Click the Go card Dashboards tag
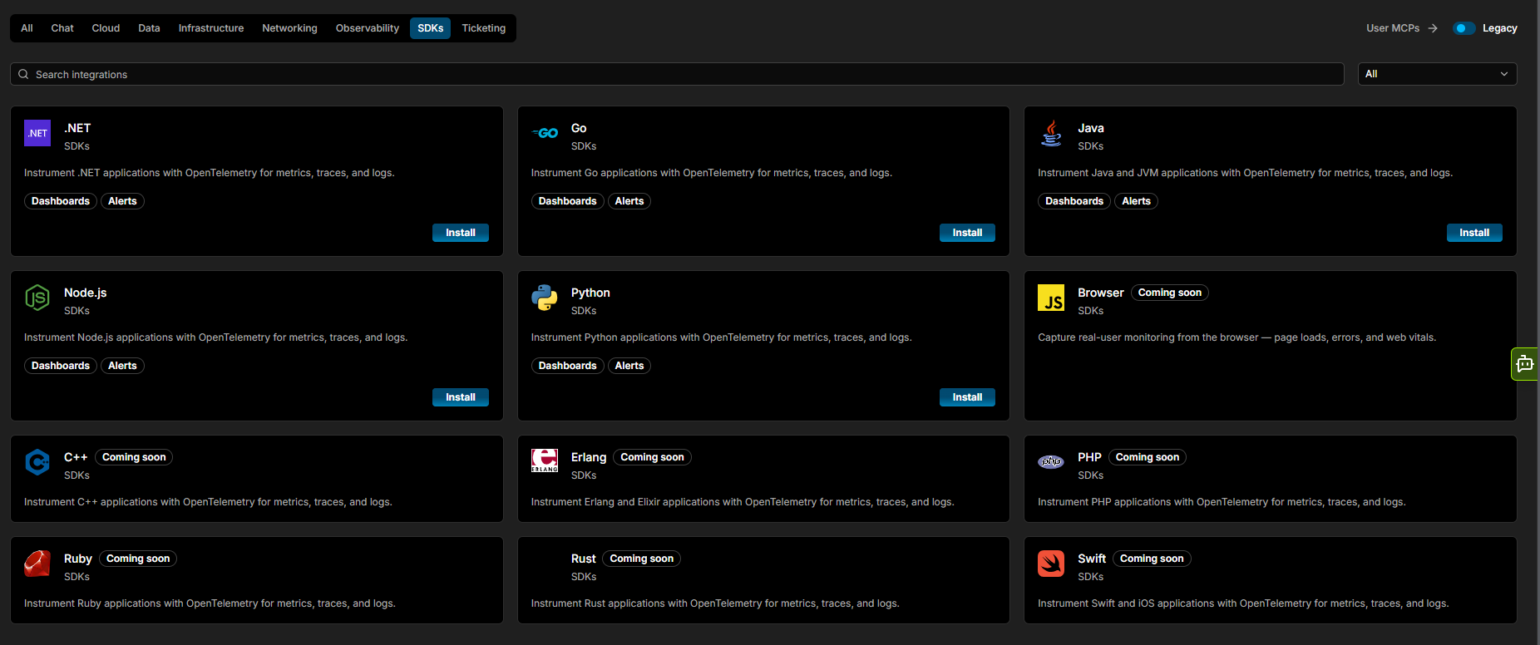This screenshot has width=1540, height=645. 567,201
